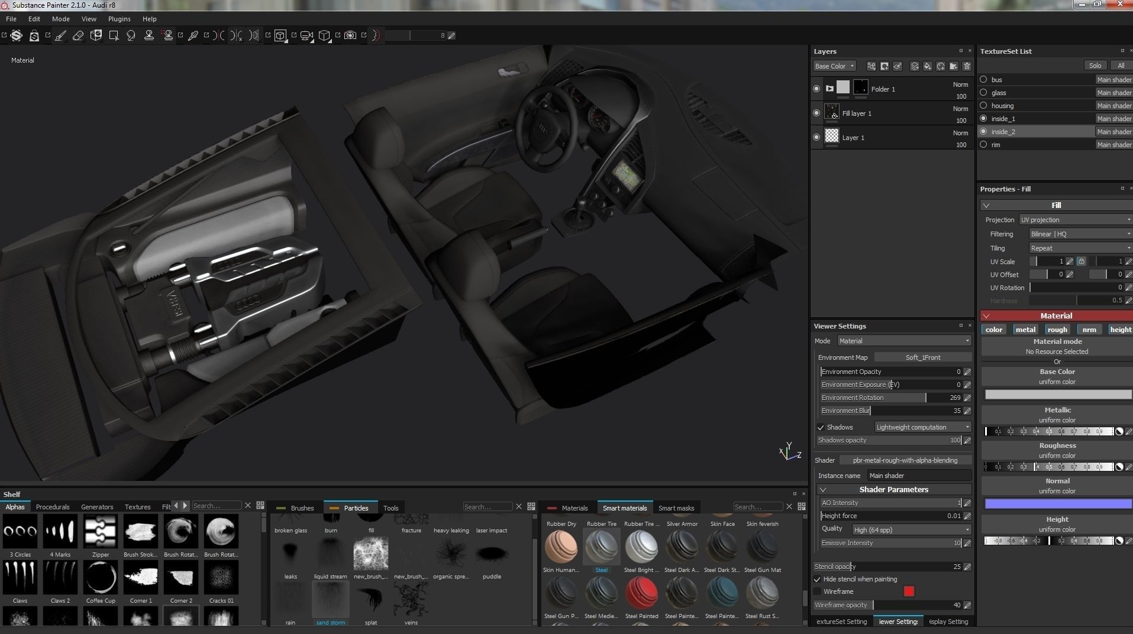Screen dimensions: 1133x634
Task: Open the Projection dropdown
Action: click(x=1076, y=220)
